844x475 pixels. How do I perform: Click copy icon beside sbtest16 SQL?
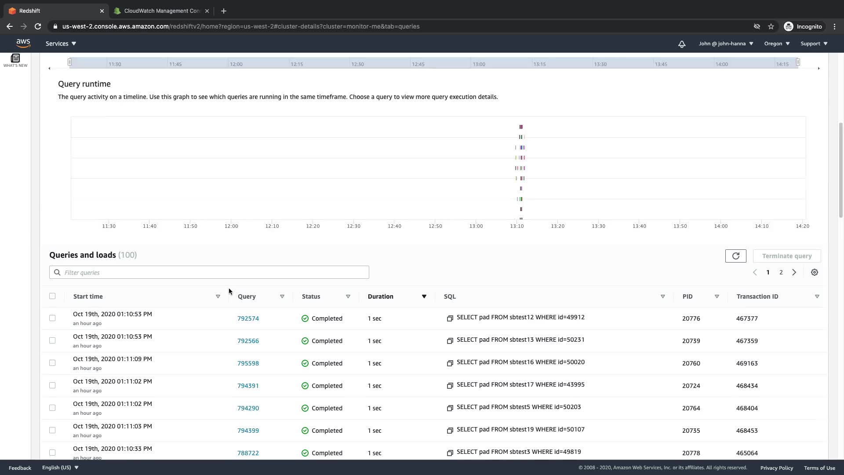pos(450,363)
